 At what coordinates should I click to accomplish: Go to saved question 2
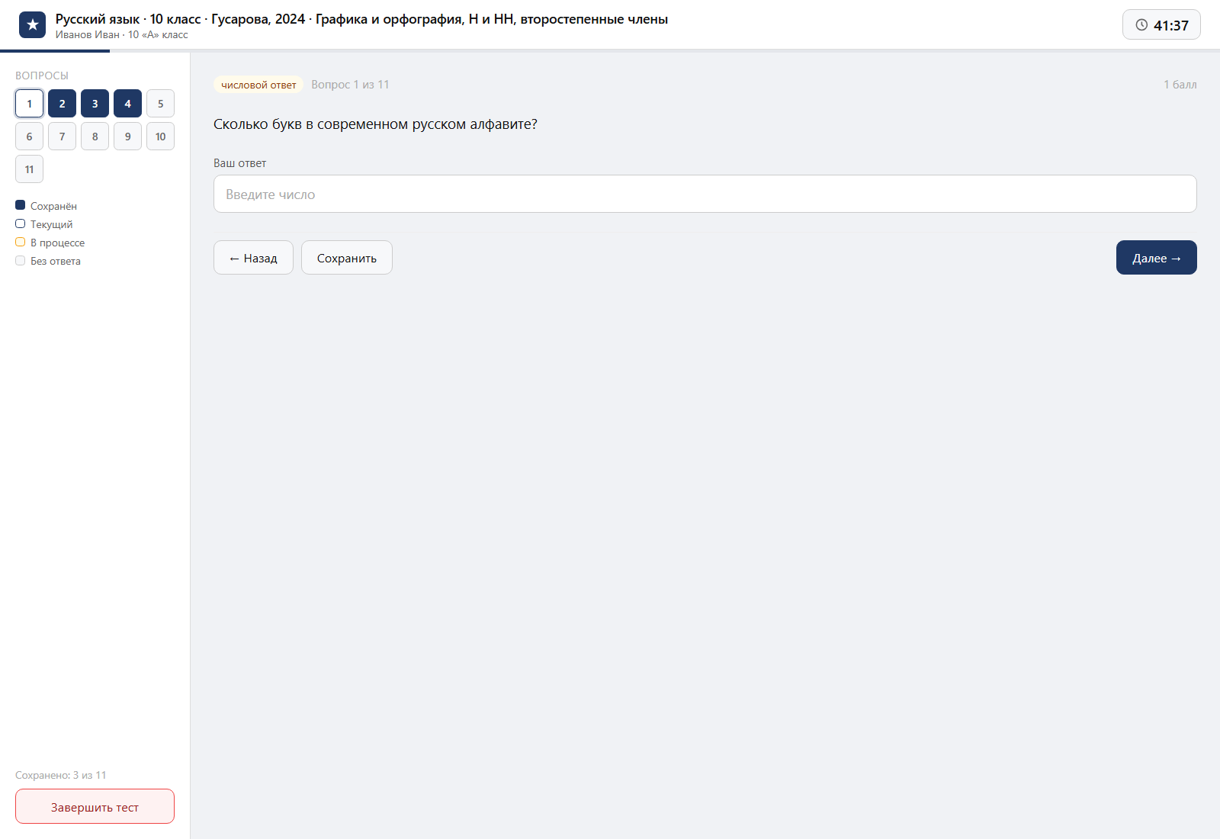(x=62, y=104)
